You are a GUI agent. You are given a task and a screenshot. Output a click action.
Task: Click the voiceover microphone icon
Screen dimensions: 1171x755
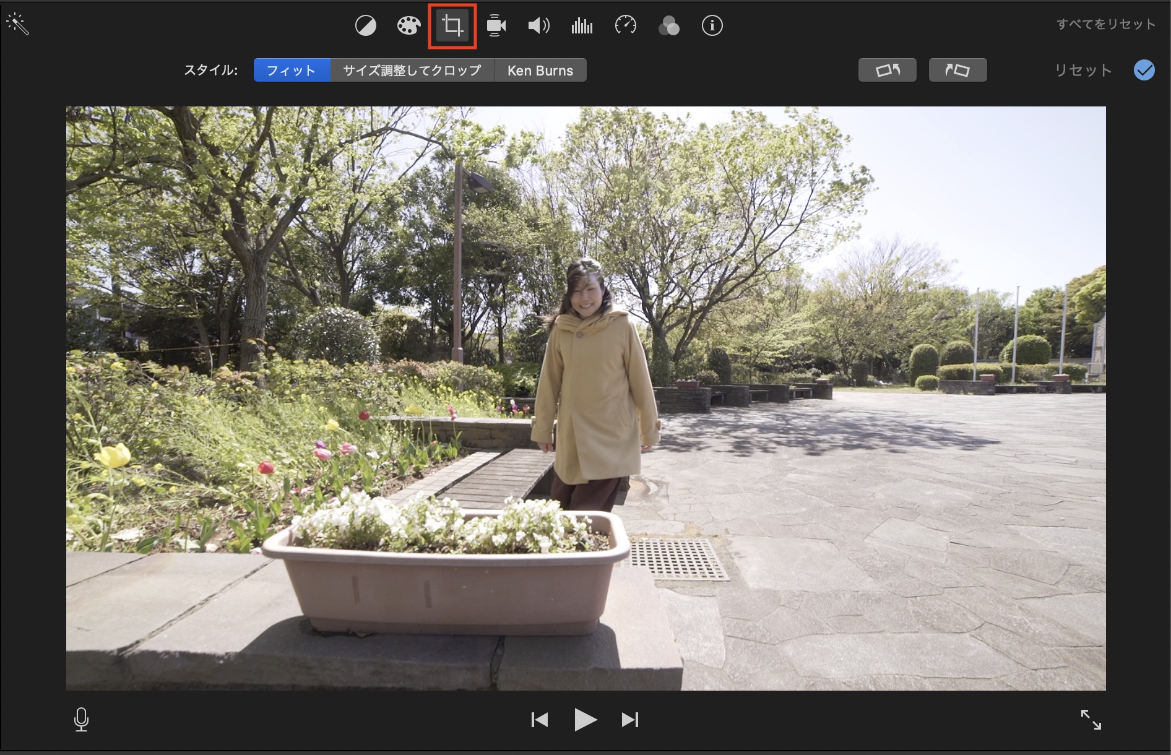click(x=81, y=720)
